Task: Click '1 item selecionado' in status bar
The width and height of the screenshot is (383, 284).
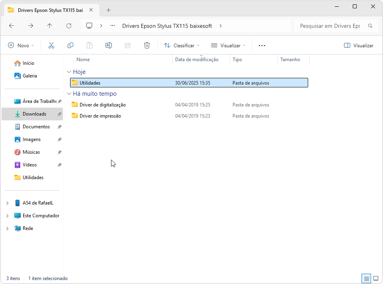Action: click(48, 278)
